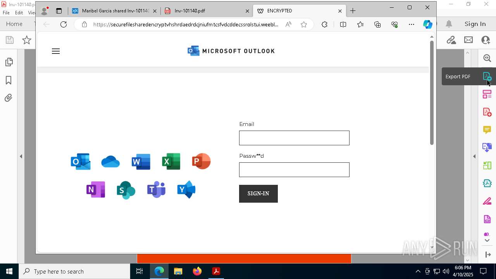Click Acrobat share link icon
Image resolution: width=496 pixels, height=279 pixels.
click(451, 40)
